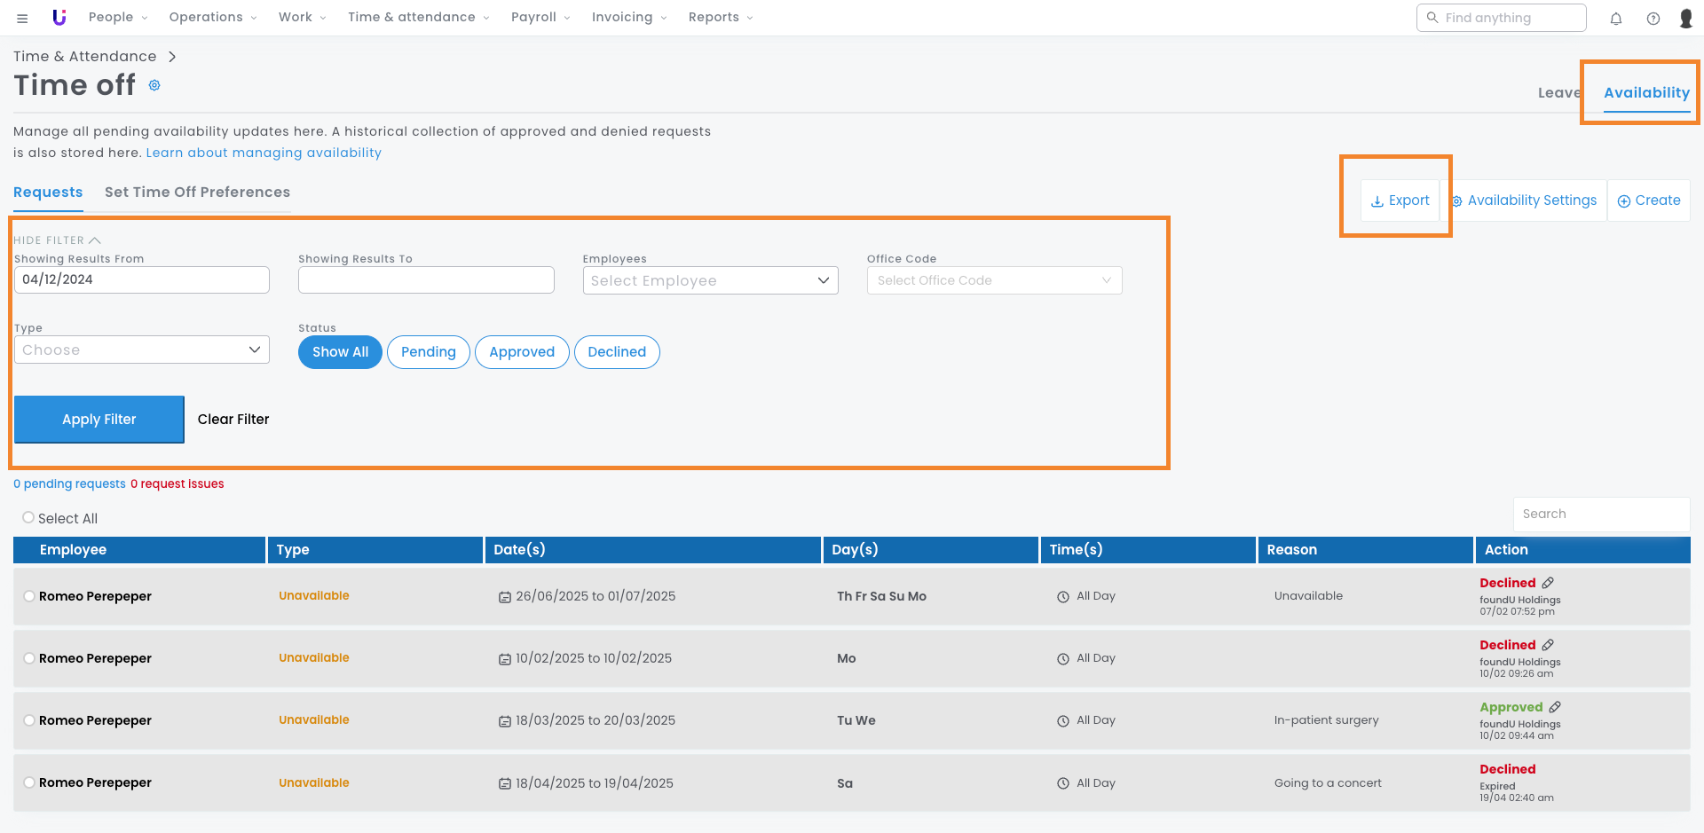The width and height of the screenshot is (1704, 833).
Task: Select the 18/03/2025 Romeo Perepeper row
Action: click(x=29, y=720)
